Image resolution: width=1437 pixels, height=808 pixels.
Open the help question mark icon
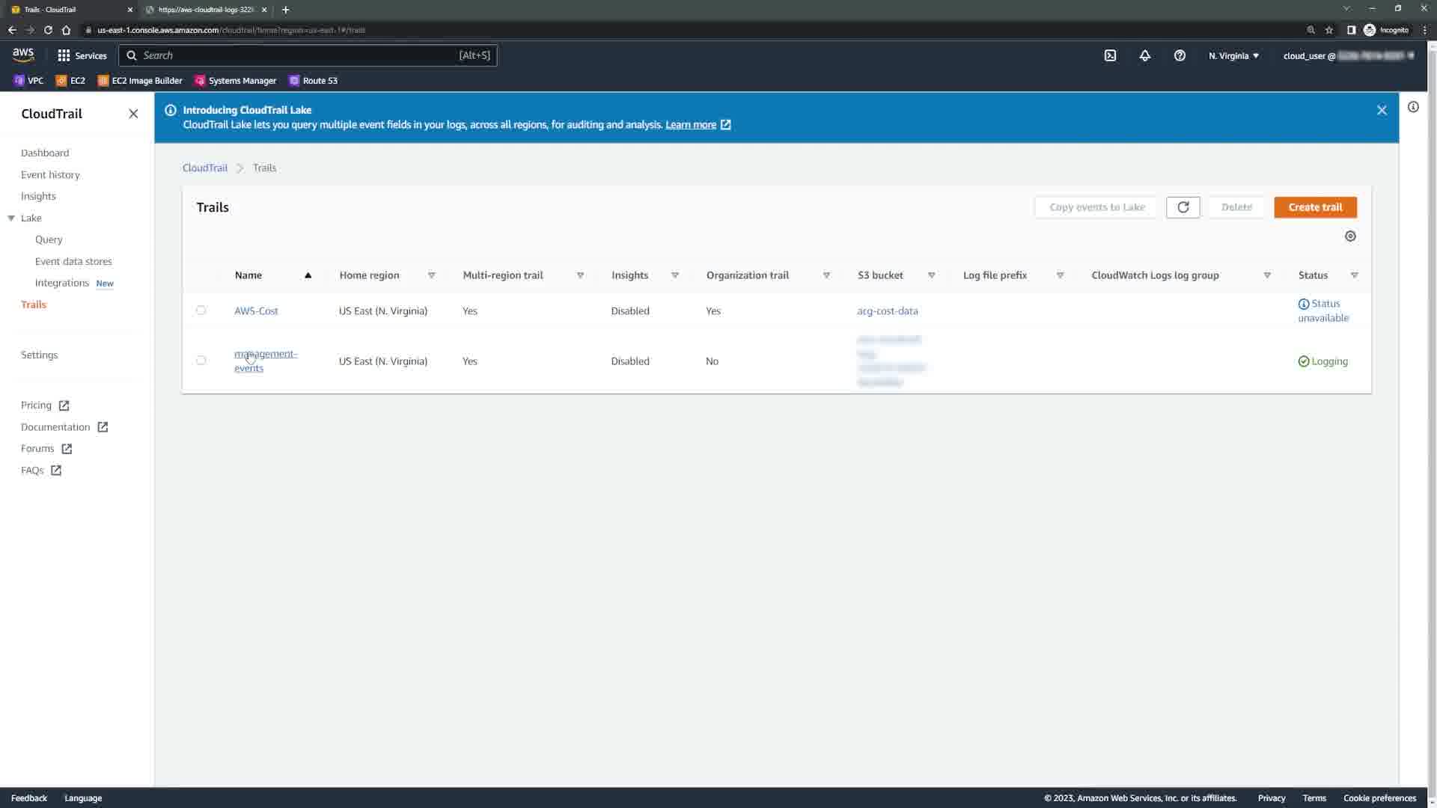(1180, 55)
